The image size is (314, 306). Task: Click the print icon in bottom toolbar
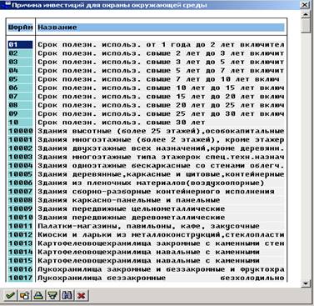click(x=38, y=295)
